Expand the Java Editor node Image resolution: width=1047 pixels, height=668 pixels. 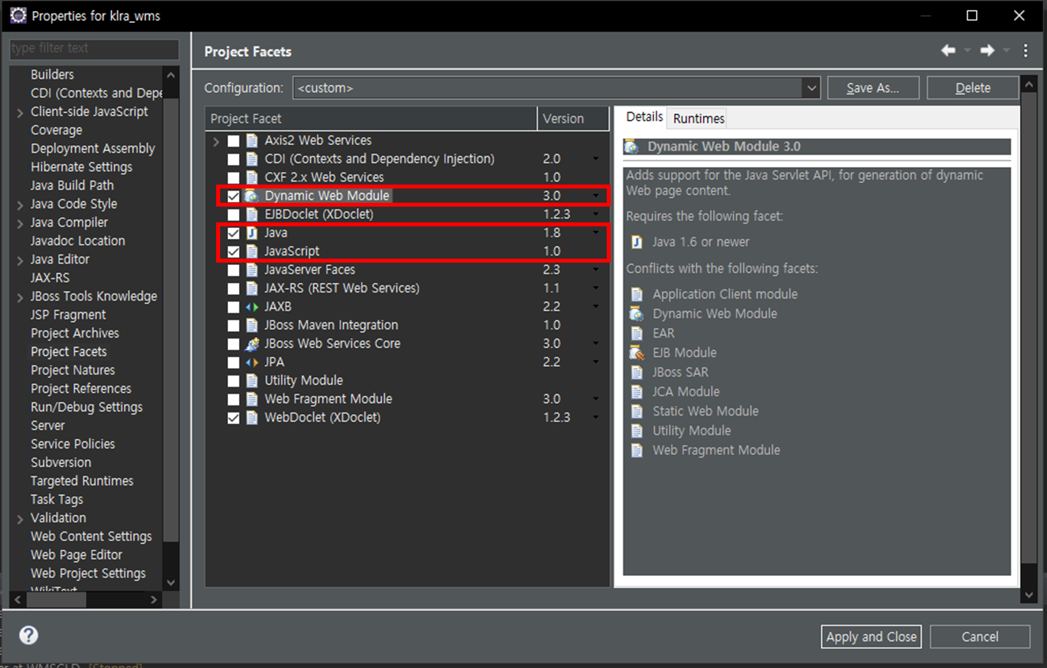pyautogui.click(x=20, y=260)
